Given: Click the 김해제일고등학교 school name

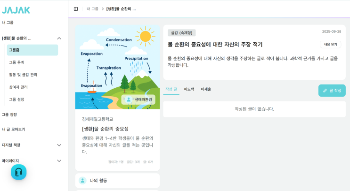Looking at the screenshot, I should pyautogui.click(x=98, y=119).
